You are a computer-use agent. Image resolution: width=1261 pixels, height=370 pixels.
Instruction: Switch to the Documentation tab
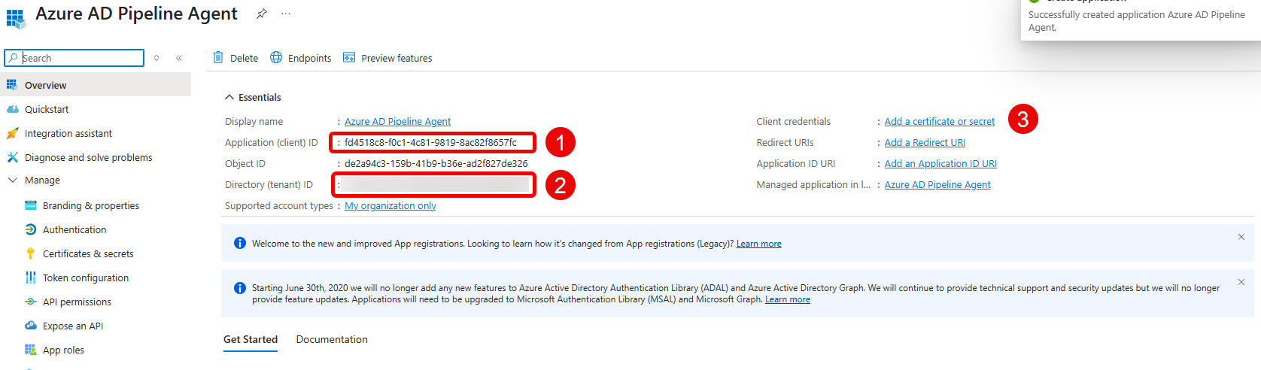332,339
